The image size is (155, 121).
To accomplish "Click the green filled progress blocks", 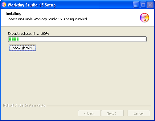I will point(14,39).
